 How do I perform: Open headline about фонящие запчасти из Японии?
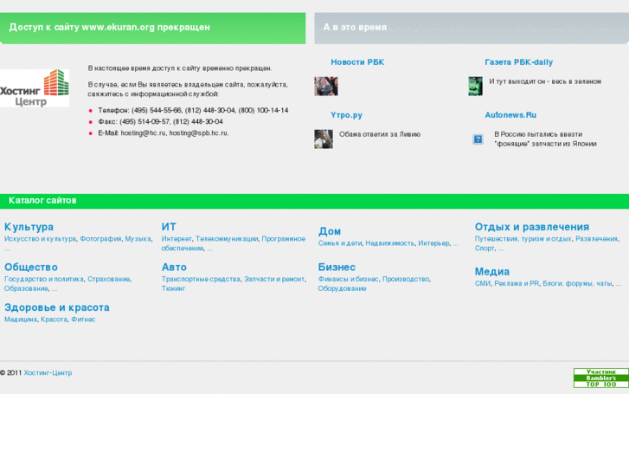tap(545, 139)
